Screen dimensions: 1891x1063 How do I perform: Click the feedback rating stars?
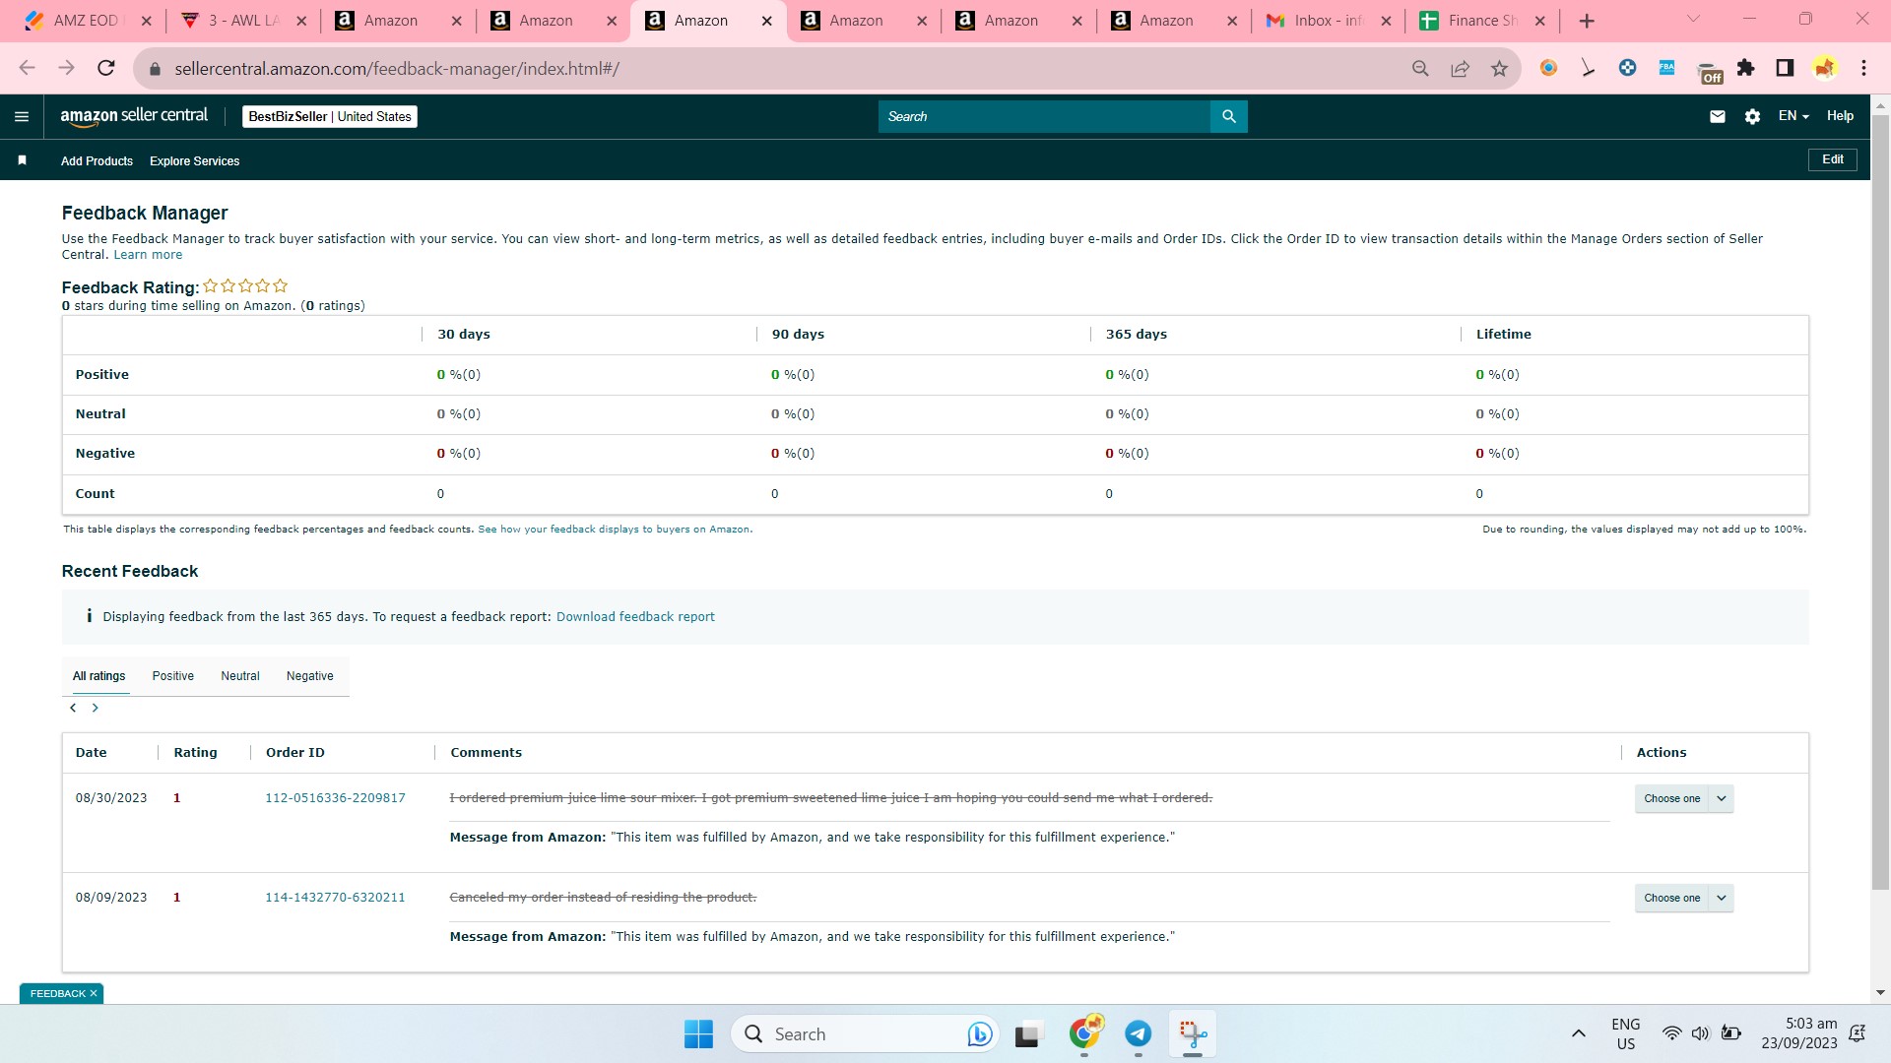245,285
